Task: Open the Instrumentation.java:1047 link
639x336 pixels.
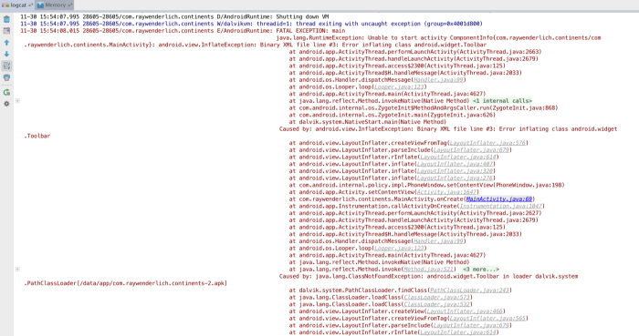Action: 500,206
